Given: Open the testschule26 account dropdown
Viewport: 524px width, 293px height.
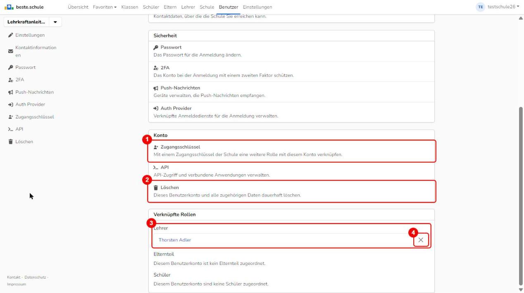Looking at the screenshot, I should [x=503, y=7].
